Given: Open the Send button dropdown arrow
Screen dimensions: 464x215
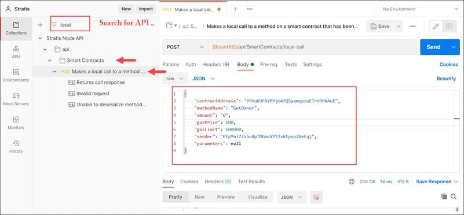Looking at the screenshot, I should tap(453, 47).
